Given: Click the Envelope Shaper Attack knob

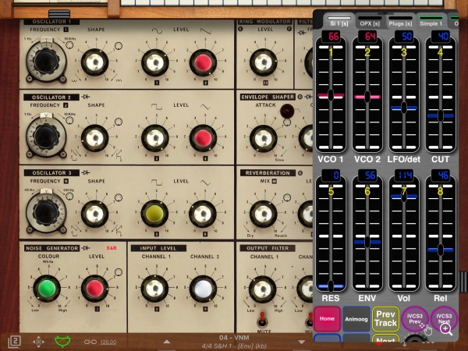Looking at the screenshot, I should [264, 139].
